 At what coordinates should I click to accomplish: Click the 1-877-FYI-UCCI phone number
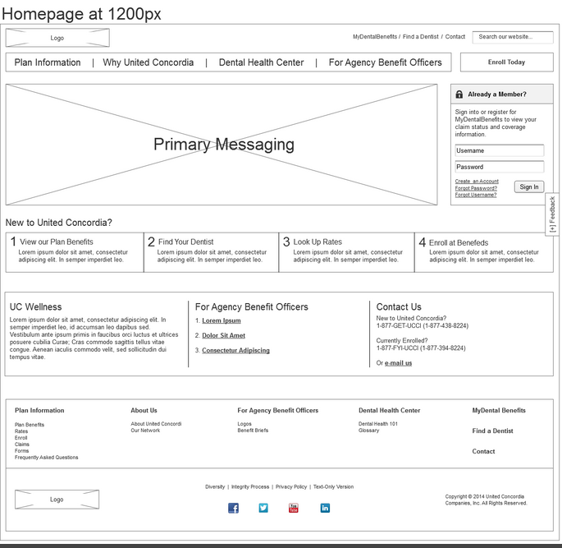point(421,348)
